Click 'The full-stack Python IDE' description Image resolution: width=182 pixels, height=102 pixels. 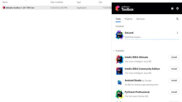[x=136, y=96]
